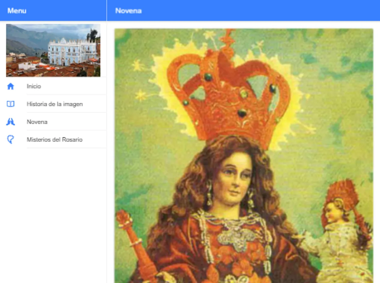Open the Inicio menu item
This screenshot has width=380, height=283.
[53, 86]
